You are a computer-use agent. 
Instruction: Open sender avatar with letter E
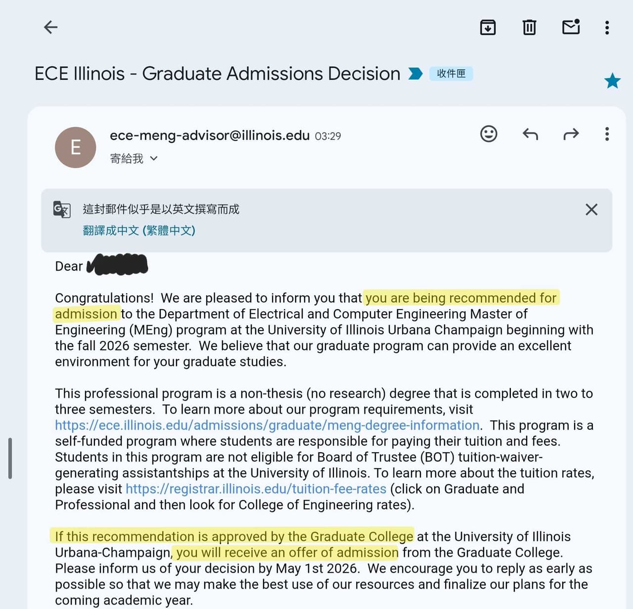coord(75,147)
